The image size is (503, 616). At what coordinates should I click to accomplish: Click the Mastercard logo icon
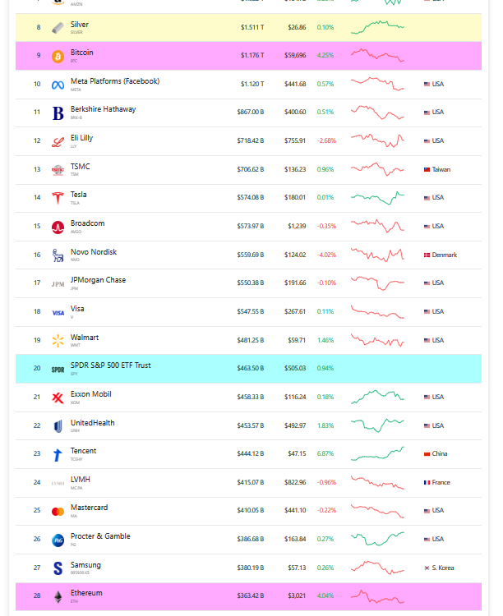(58, 511)
